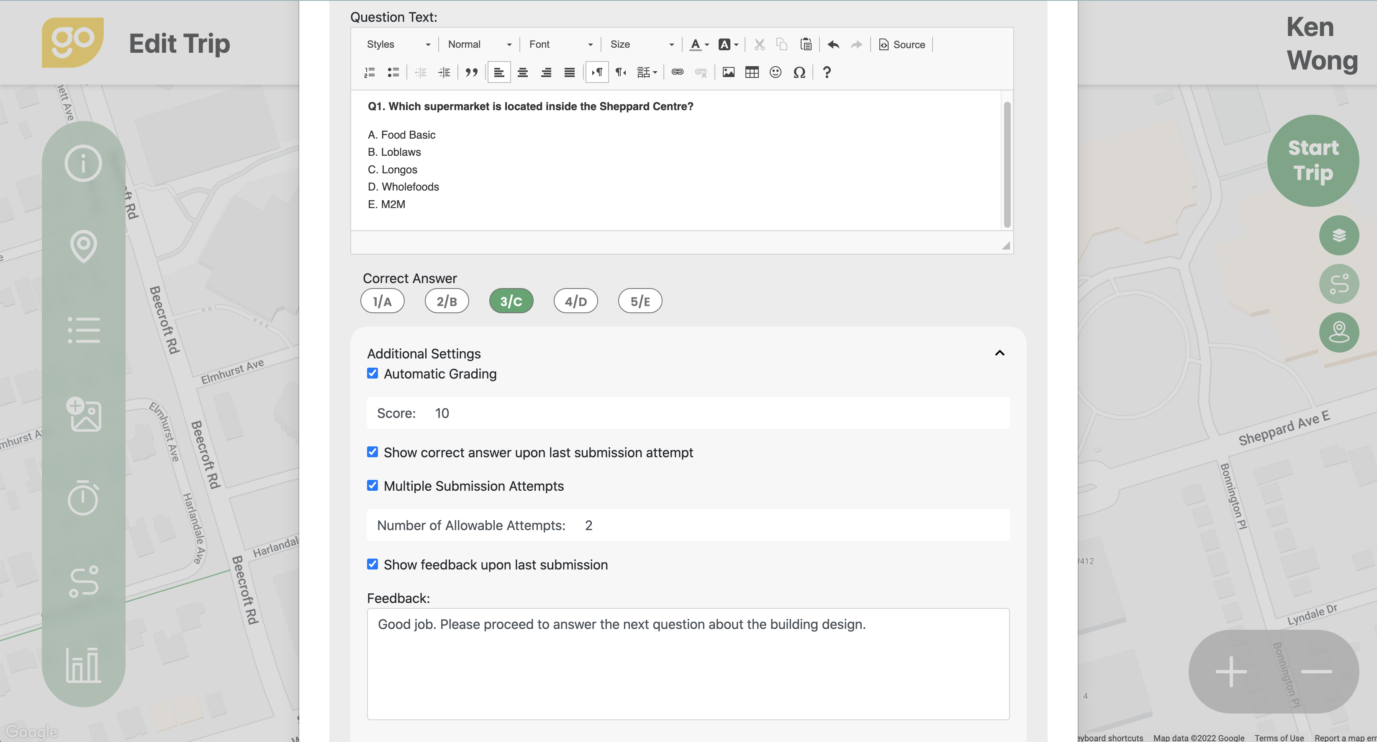Insert a special character (omega)
The height and width of the screenshot is (742, 1377).
click(x=799, y=72)
